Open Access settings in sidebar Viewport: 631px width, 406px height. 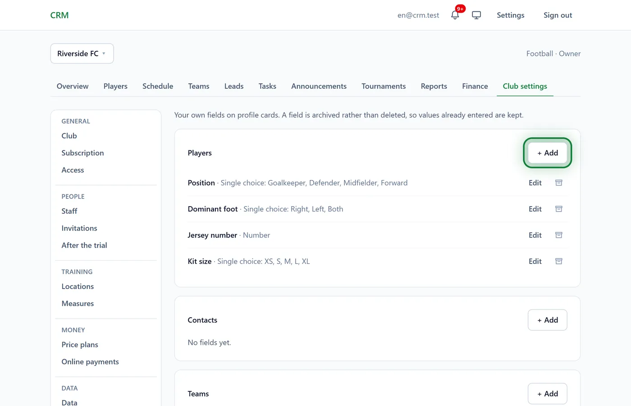pos(73,170)
